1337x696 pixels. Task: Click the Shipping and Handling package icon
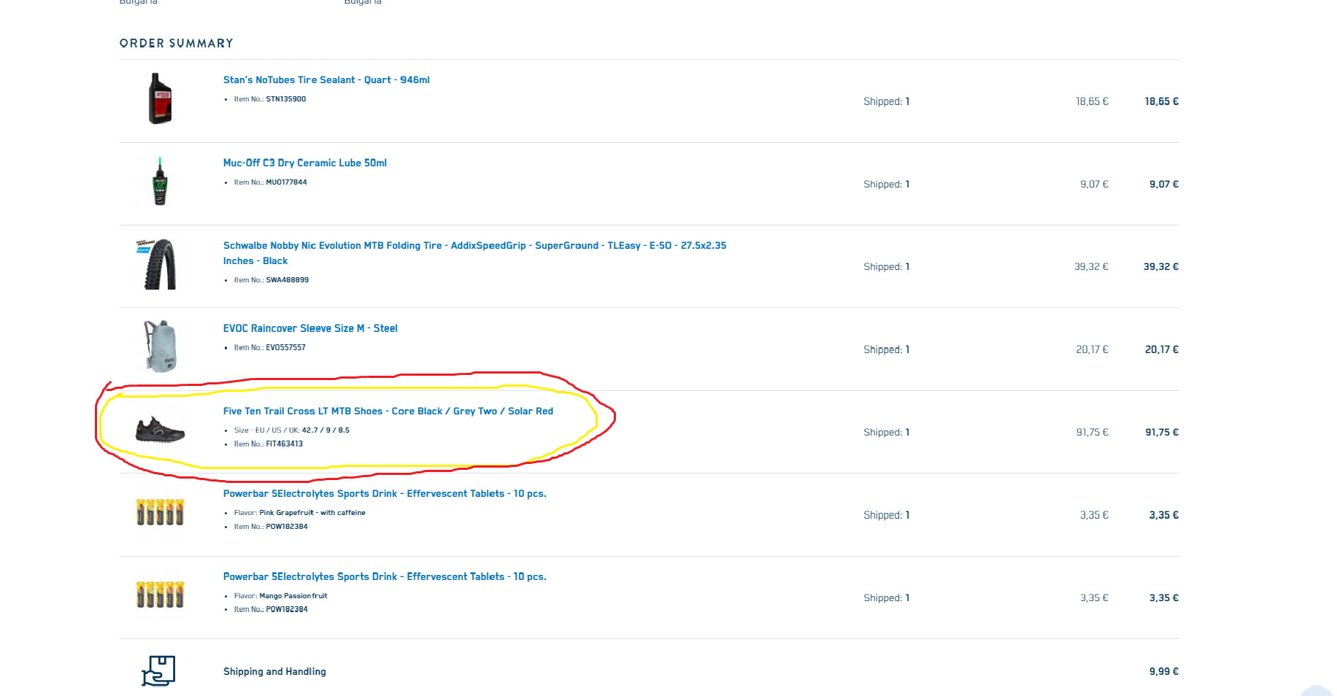click(x=158, y=670)
